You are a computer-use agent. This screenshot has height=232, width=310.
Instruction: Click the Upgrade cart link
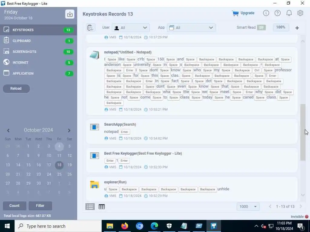coord(243,13)
